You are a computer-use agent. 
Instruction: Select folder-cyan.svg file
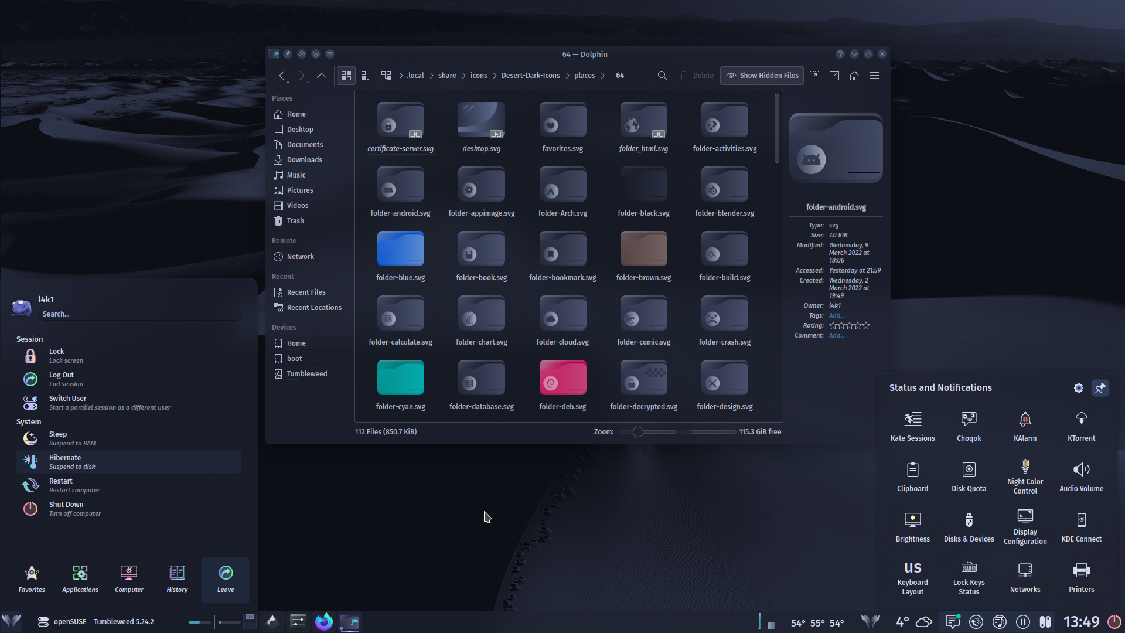pyautogui.click(x=401, y=386)
